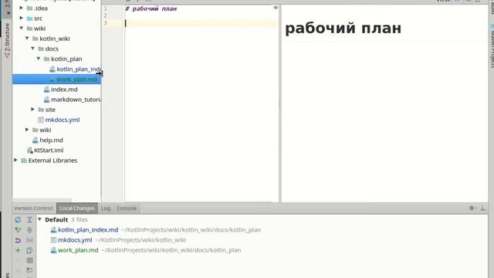Image resolution: width=494 pixels, height=278 pixels.
Task: Click the brown shelve icon in Version Control toolbar
Action: coord(29,260)
